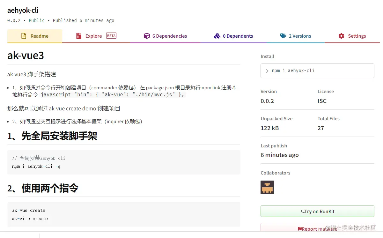
Task: Open the 2 Versions tab
Action: pyautogui.click(x=296, y=36)
